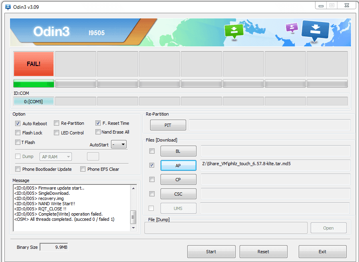Screen dimensions: 359x262
Task: Tick Phone Bootloader Update checkbox
Action: [x=18, y=169]
